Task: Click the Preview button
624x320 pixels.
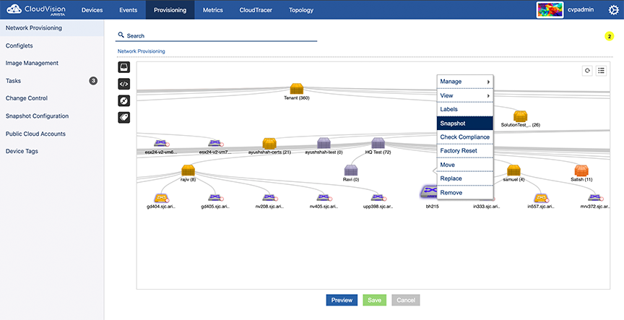Action: (342, 300)
